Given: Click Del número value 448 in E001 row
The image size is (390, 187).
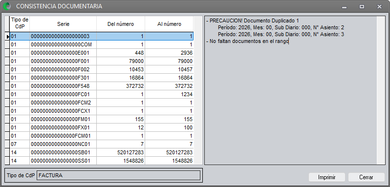Looking at the screenshot, I should coord(121,53).
